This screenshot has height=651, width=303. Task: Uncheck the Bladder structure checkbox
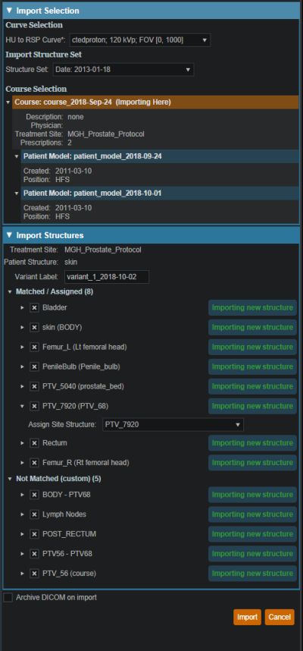(x=34, y=308)
